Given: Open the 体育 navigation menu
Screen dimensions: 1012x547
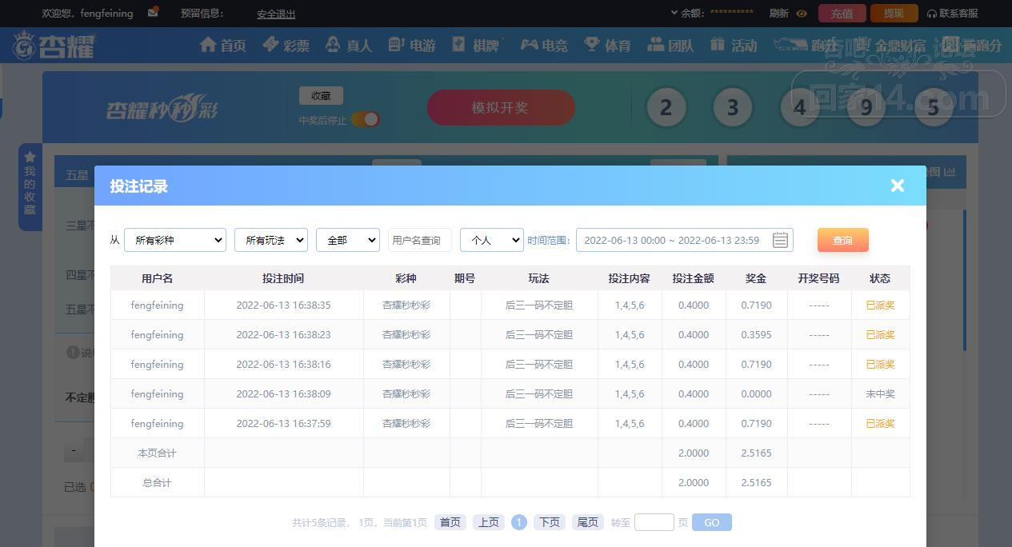Looking at the screenshot, I should [607, 46].
